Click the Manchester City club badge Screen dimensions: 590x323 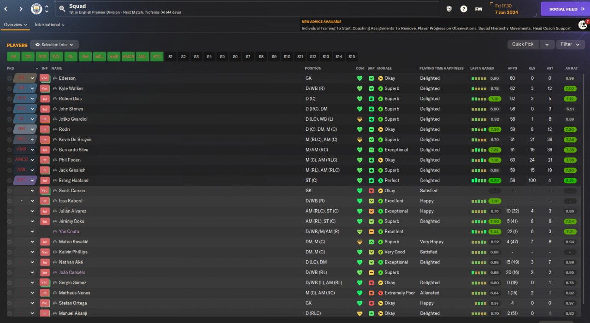36,9
